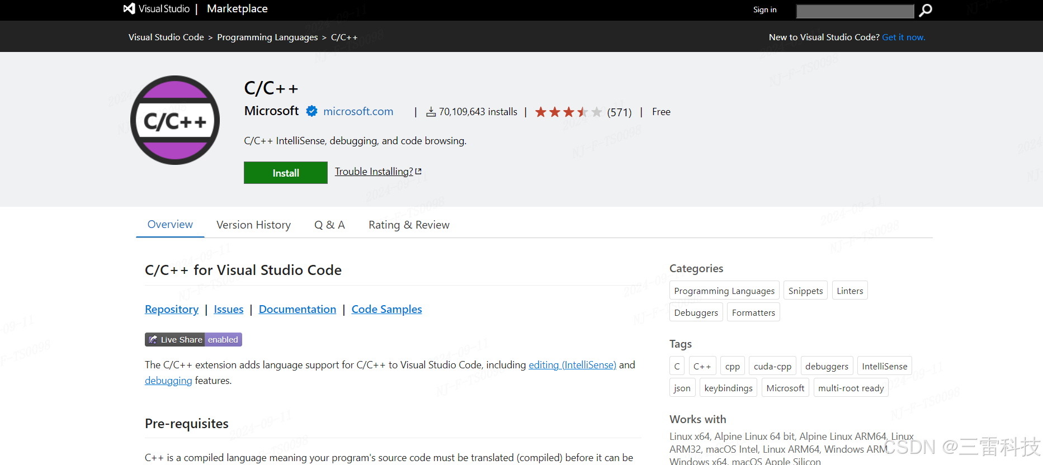Click the installs download icon
This screenshot has width=1043, height=465.
[431, 112]
